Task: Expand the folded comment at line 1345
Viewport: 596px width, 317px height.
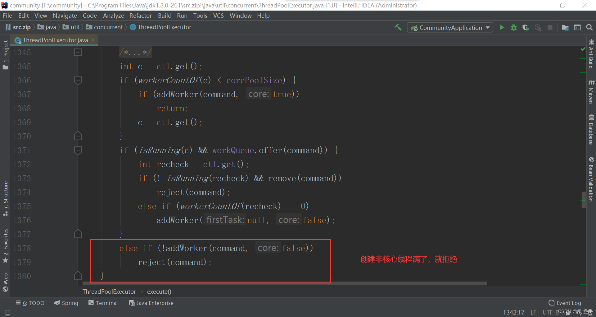Action: pyautogui.click(x=78, y=52)
